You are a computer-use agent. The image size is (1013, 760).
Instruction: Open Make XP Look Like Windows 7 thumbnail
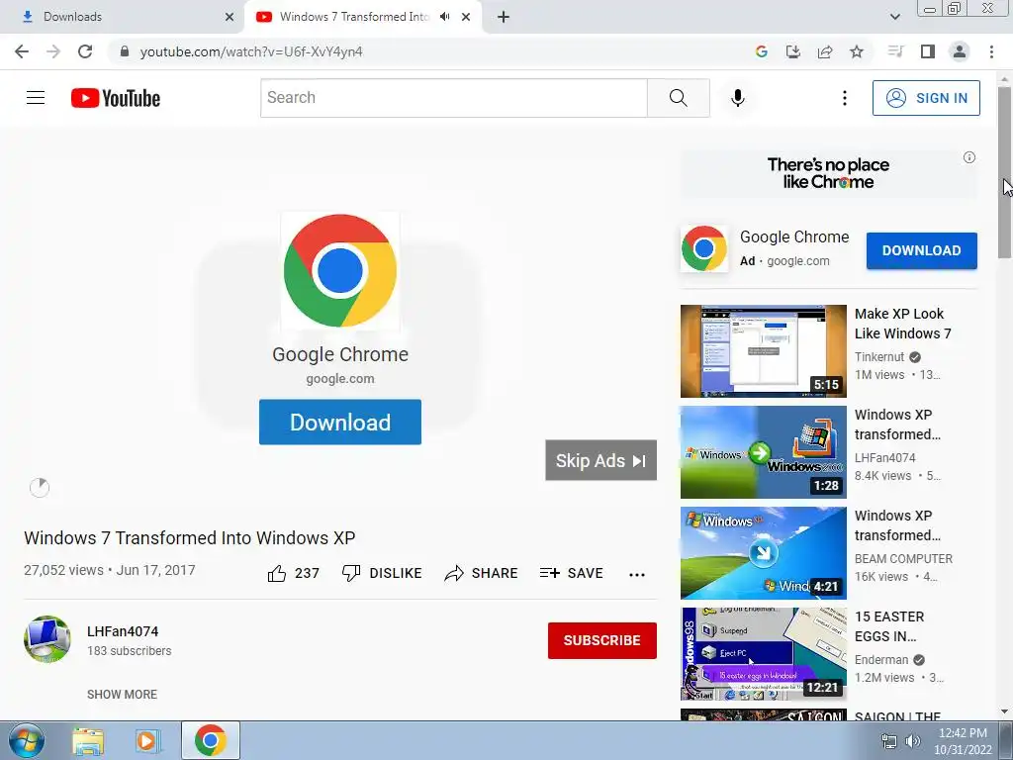pos(763,351)
